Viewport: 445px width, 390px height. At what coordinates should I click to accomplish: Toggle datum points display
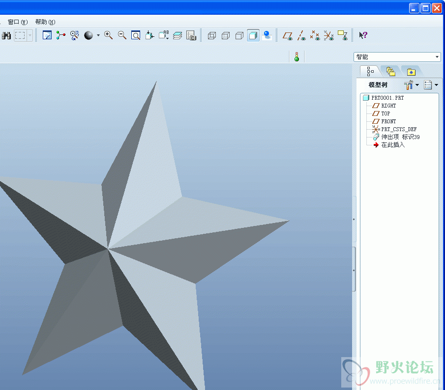coord(315,35)
